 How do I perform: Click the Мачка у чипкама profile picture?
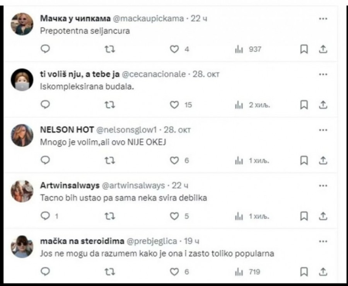(x=22, y=24)
